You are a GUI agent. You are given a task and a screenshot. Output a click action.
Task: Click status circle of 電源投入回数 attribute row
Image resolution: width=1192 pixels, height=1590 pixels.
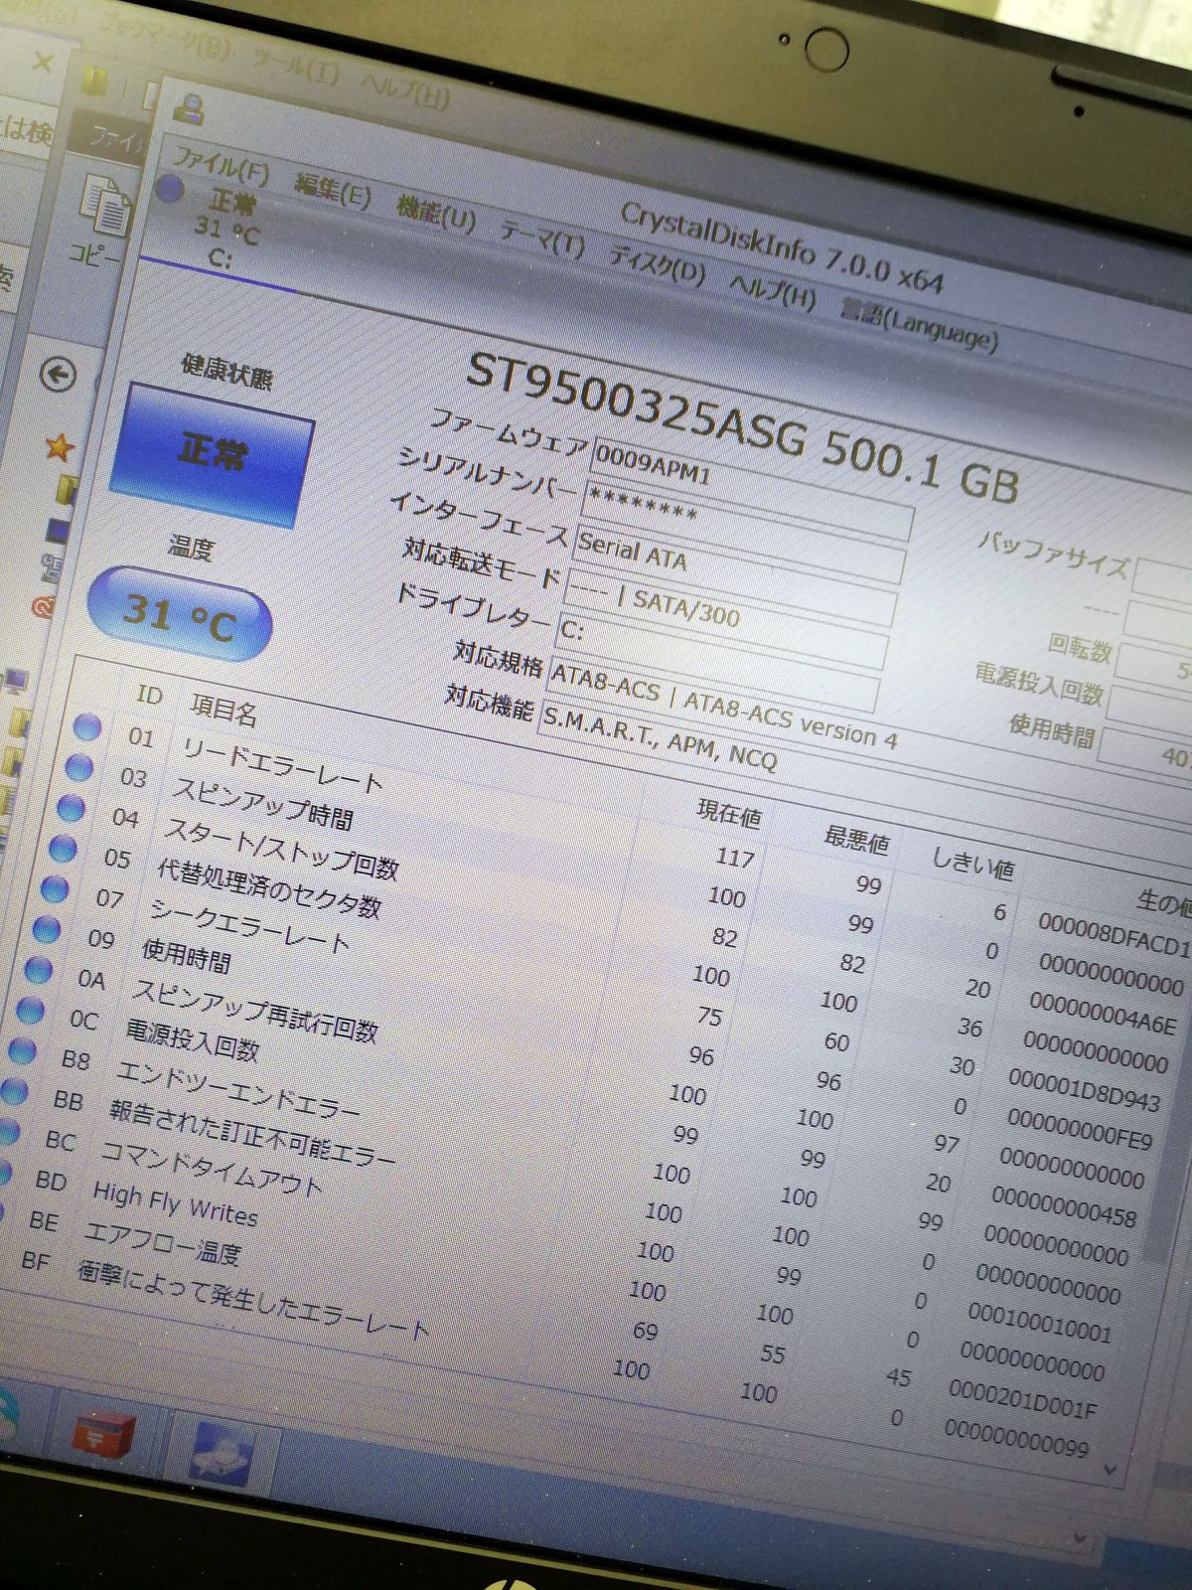[x=31, y=1010]
